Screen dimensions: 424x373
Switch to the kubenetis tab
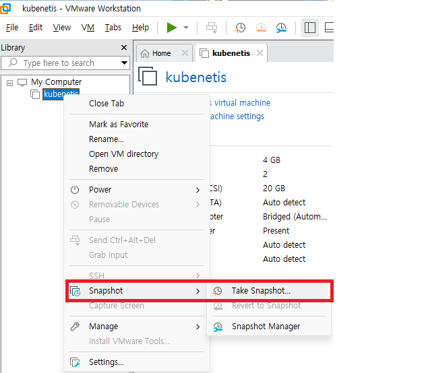click(231, 53)
